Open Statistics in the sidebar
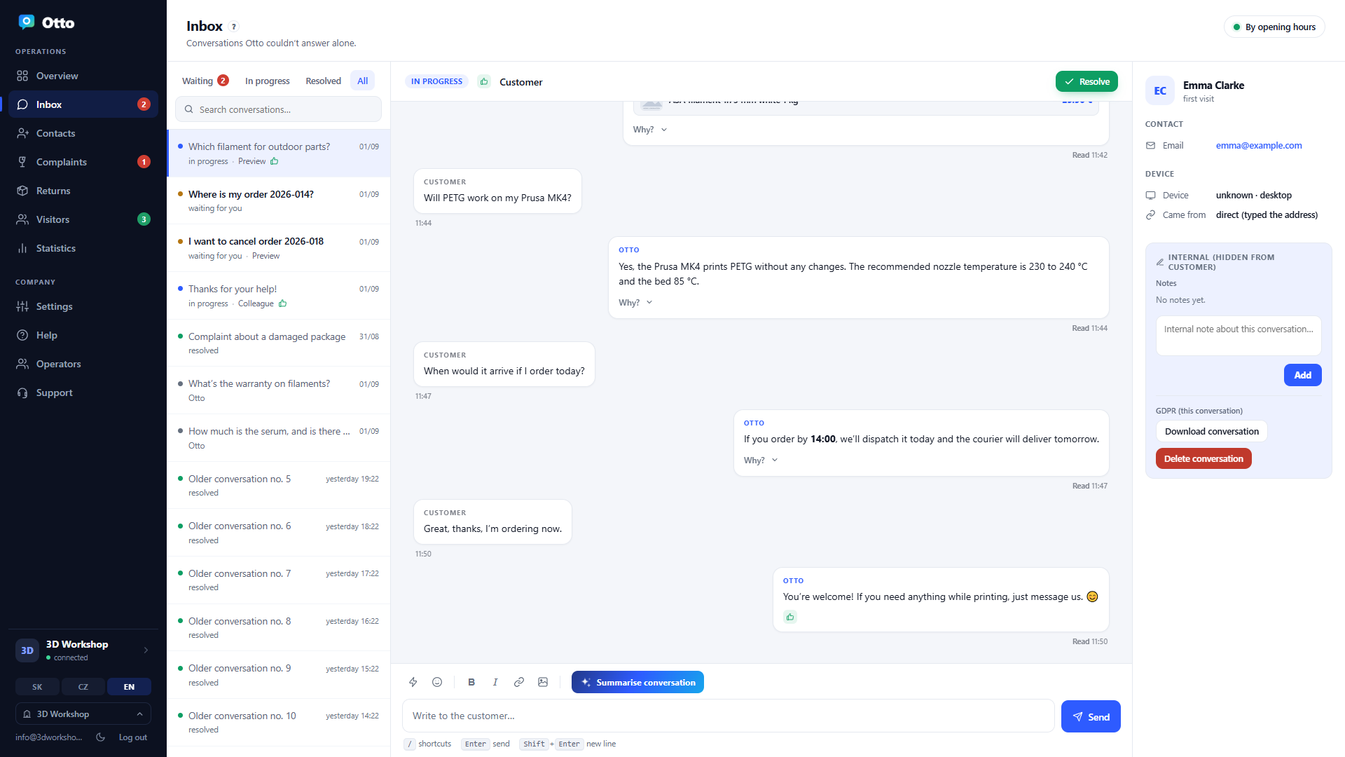1345x757 pixels. pyautogui.click(x=83, y=248)
